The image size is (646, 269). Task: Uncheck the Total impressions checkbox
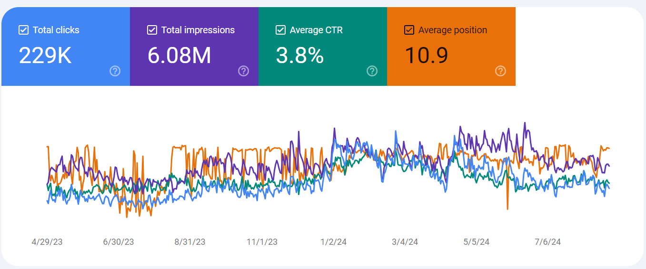pos(152,30)
